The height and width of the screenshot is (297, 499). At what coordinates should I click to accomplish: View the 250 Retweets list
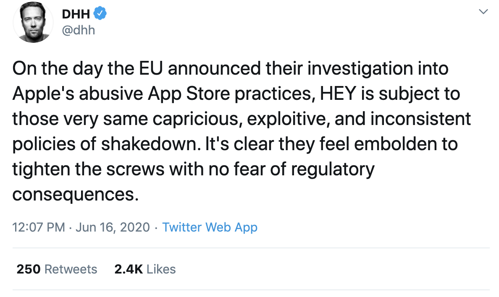coord(57,269)
